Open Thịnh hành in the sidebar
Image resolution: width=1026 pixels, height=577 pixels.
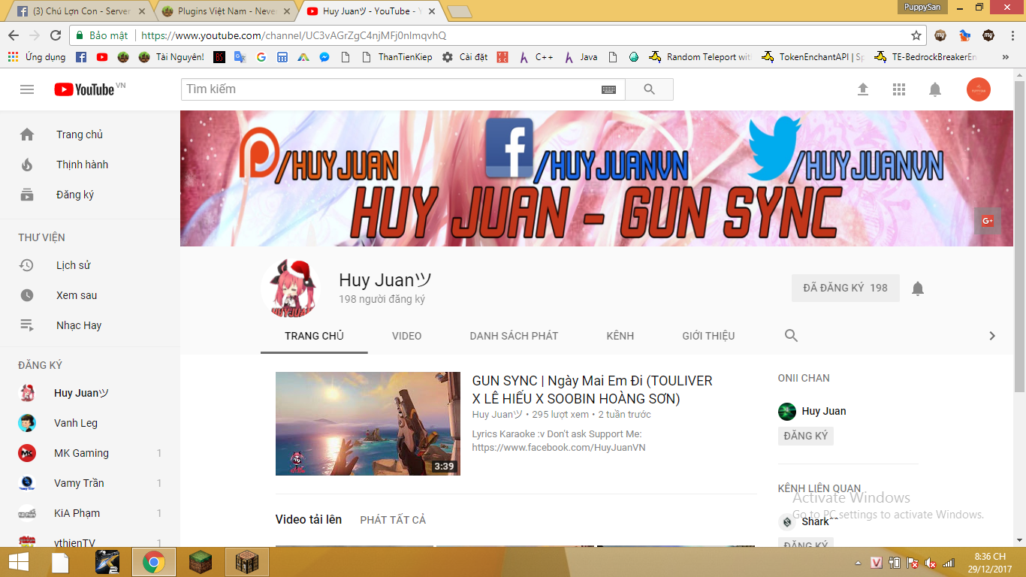pyautogui.click(x=82, y=165)
